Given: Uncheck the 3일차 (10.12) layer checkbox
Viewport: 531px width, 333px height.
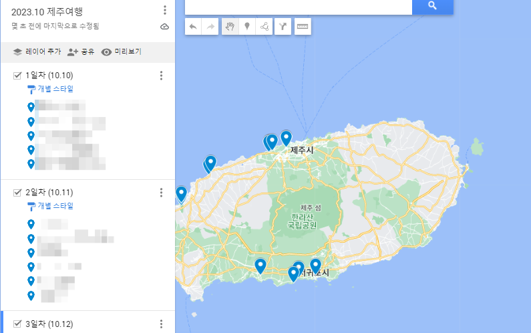Looking at the screenshot, I should tap(17, 324).
